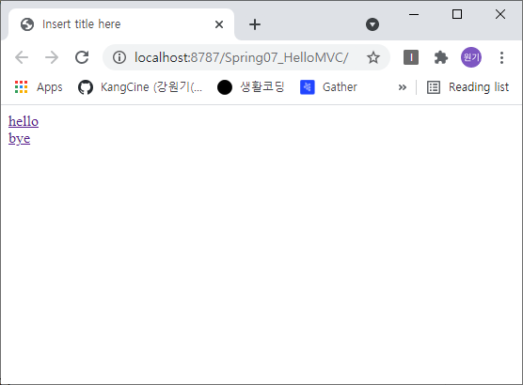Click the browser forward arrow

52,57
